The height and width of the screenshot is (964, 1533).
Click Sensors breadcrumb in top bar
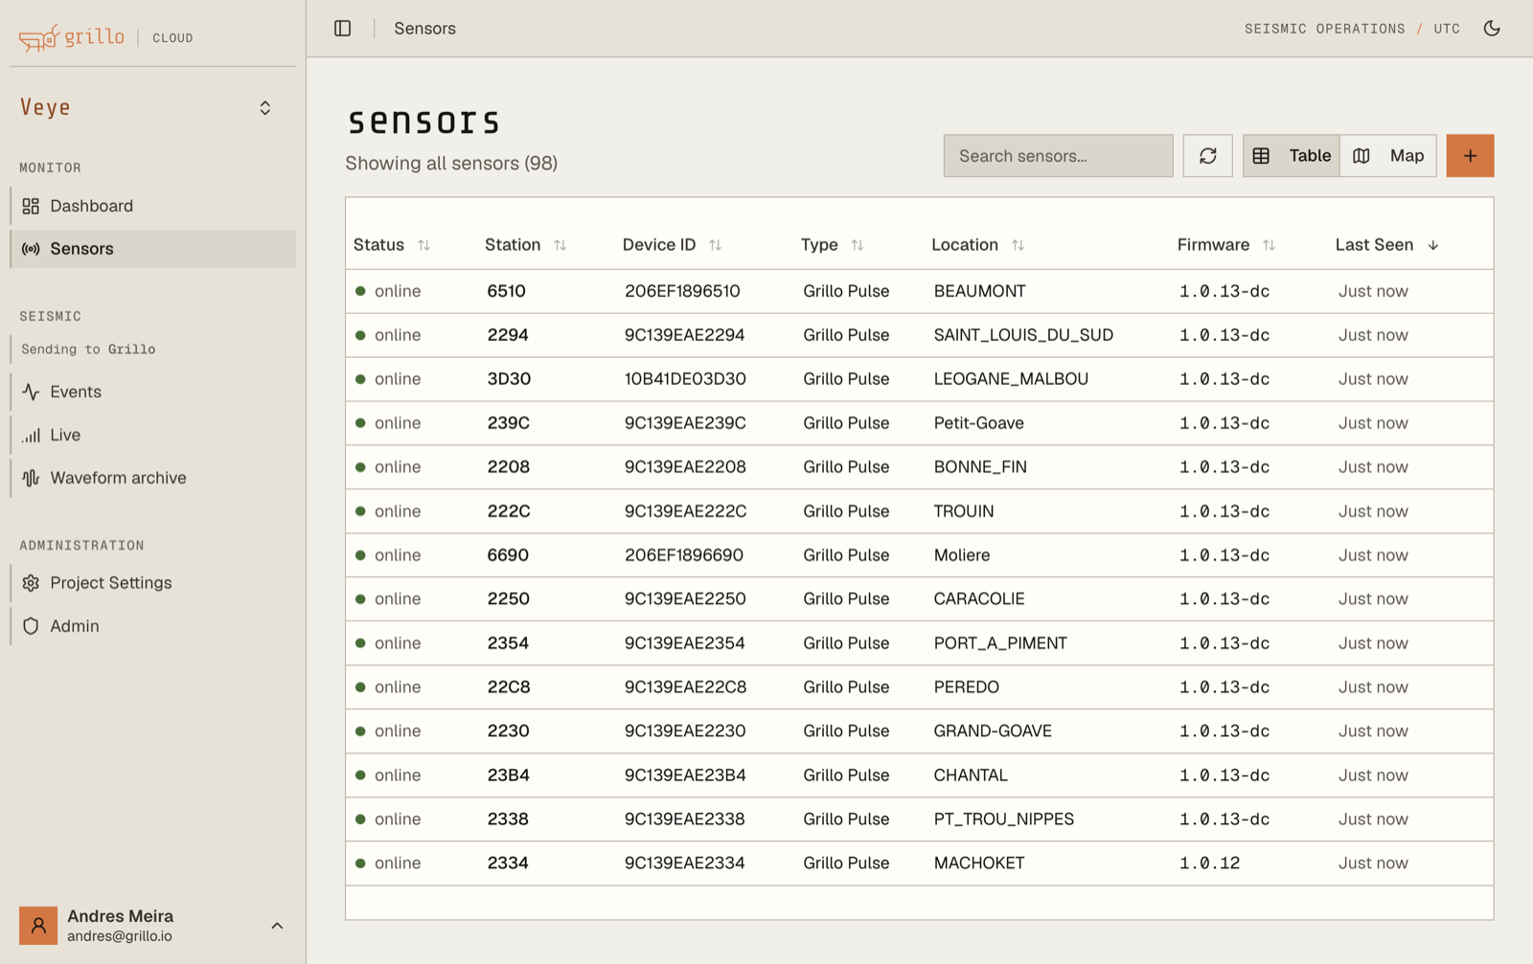point(424,29)
